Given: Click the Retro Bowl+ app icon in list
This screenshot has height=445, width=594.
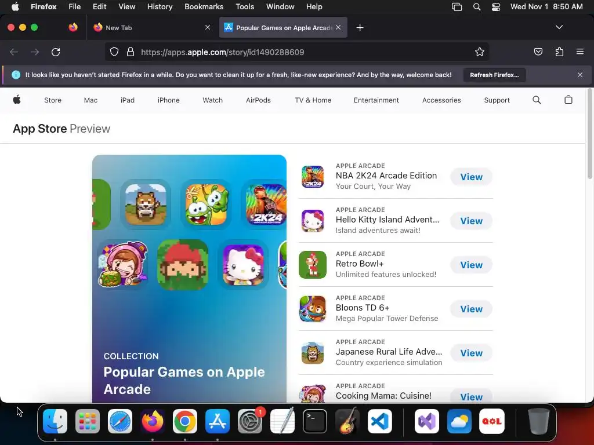Looking at the screenshot, I should coord(313,265).
